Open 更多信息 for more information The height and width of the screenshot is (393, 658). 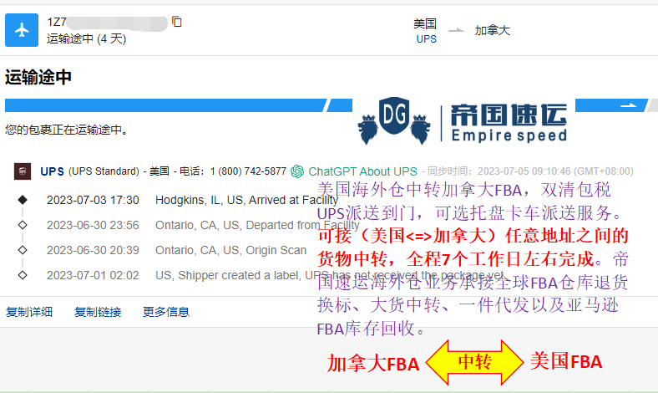166,312
